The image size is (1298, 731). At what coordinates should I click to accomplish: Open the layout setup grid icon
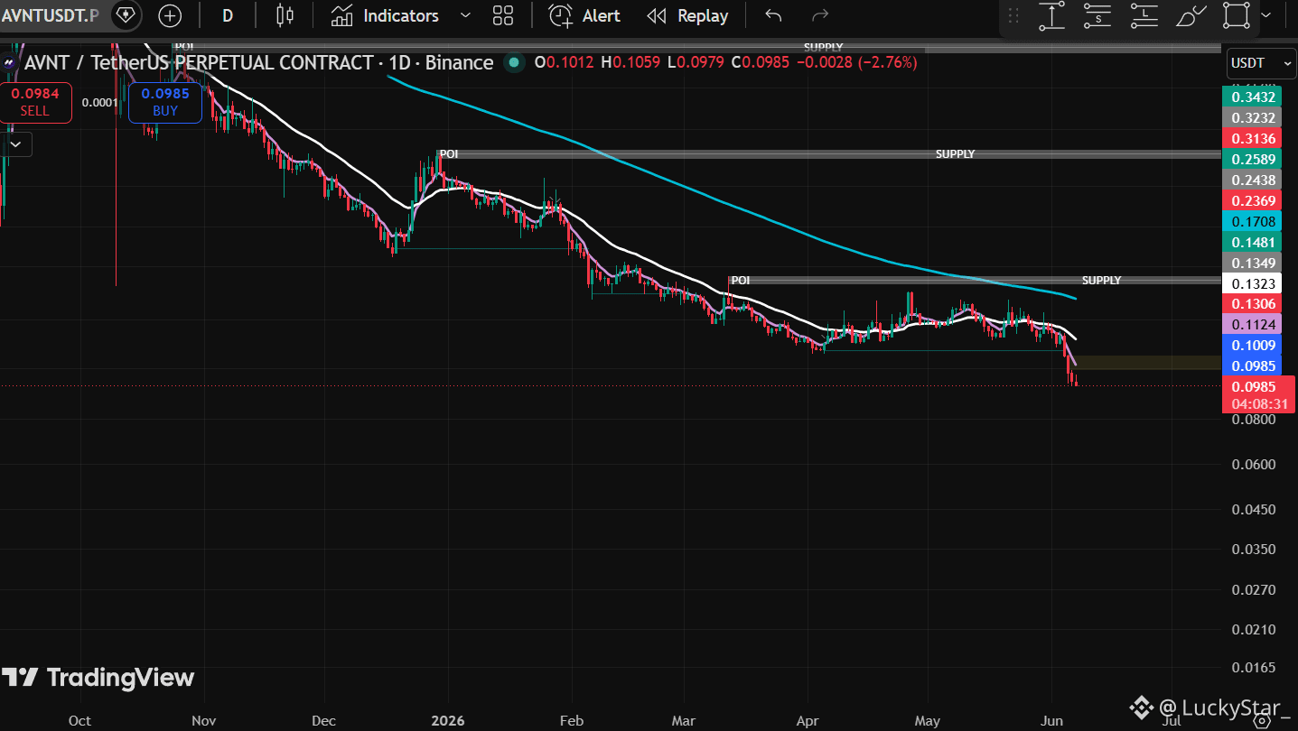[x=503, y=15]
